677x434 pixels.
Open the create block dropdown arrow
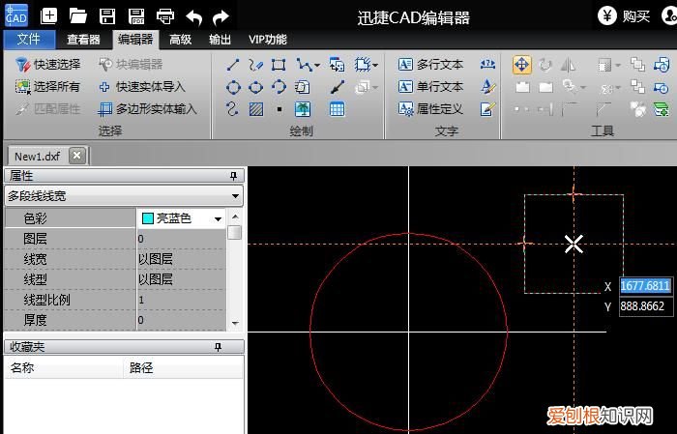tap(375, 66)
